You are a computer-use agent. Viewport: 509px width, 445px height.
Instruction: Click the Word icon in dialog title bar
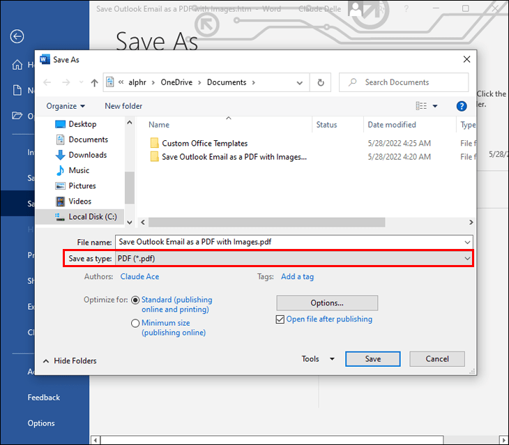[x=45, y=59]
